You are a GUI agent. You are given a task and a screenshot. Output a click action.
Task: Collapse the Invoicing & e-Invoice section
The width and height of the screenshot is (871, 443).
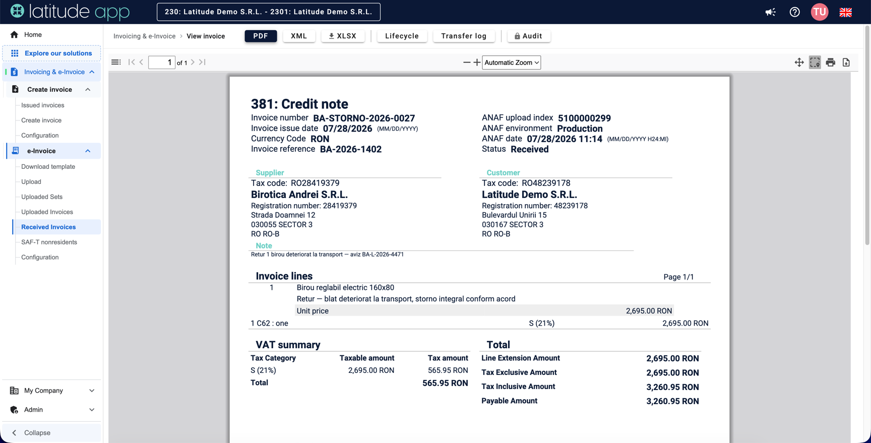pos(92,72)
